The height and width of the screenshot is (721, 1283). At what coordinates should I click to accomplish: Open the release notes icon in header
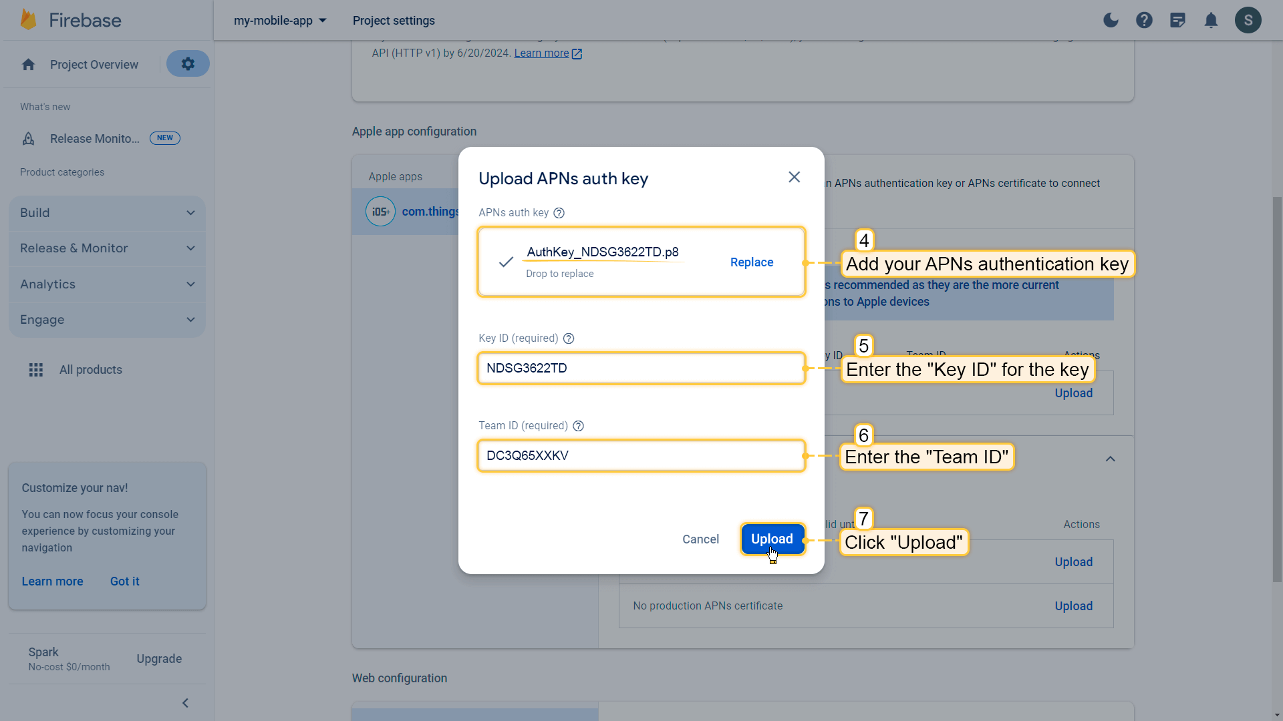click(1177, 20)
